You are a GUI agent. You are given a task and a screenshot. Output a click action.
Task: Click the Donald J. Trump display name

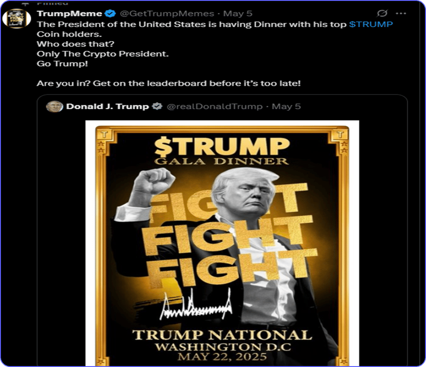click(108, 106)
